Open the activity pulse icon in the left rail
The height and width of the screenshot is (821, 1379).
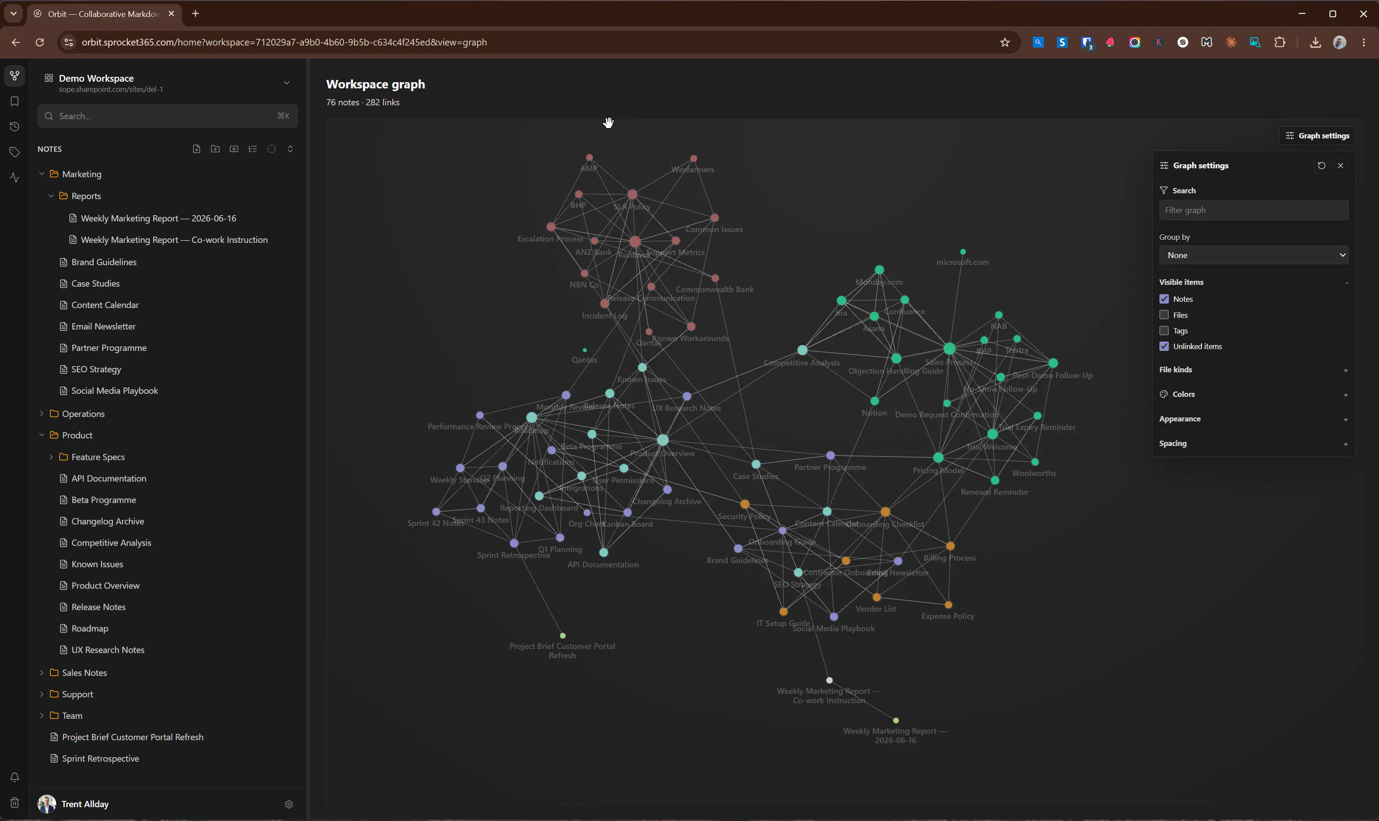(x=14, y=178)
